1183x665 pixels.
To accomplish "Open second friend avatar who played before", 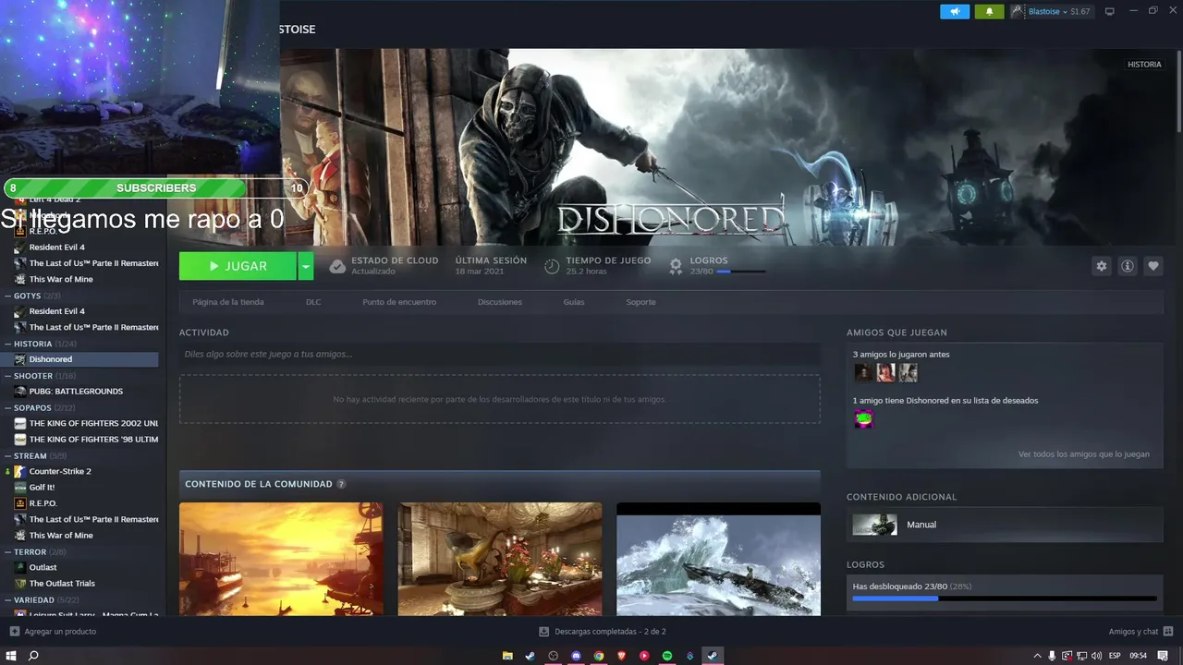I will coord(886,372).
